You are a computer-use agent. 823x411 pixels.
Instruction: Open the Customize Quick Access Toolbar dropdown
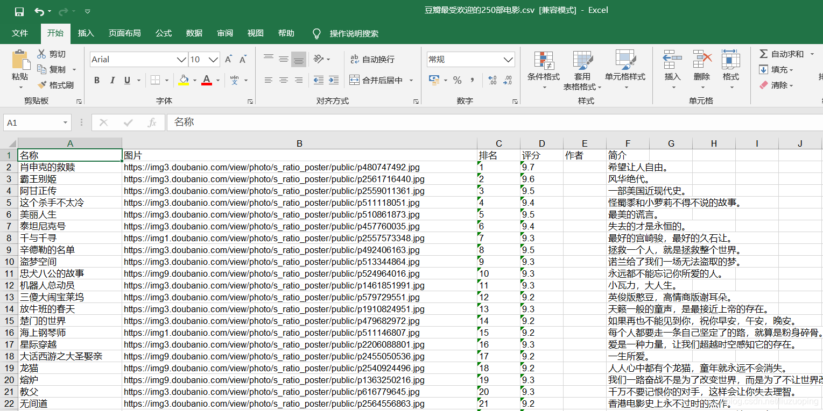pos(88,11)
